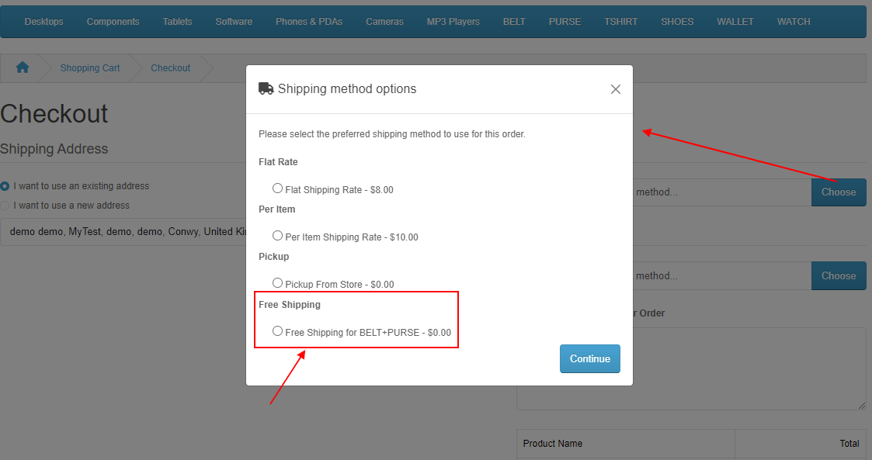Viewport: 872px width, 460px height.
Task: Open the Desktops menu
Action: point(44,22)
